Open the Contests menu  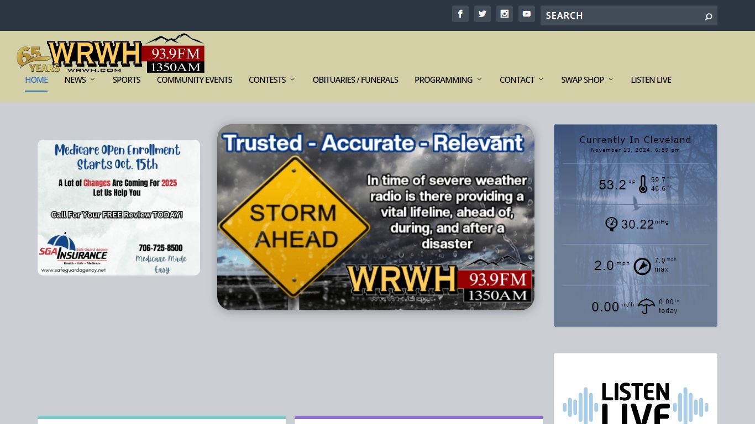(267, 79)
